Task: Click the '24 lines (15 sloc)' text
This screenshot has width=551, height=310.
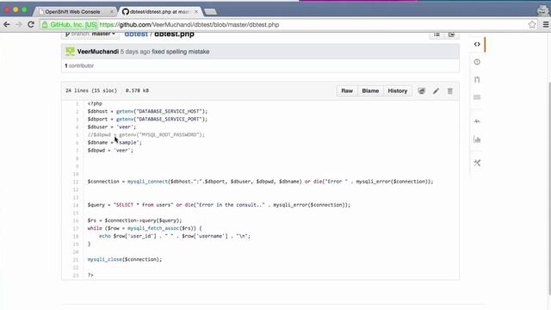Action: (91, 90)
